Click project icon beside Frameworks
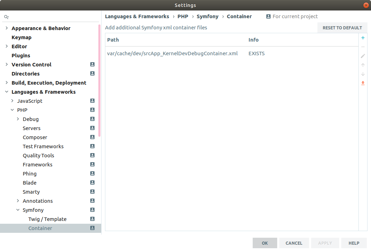 (92, 165)
